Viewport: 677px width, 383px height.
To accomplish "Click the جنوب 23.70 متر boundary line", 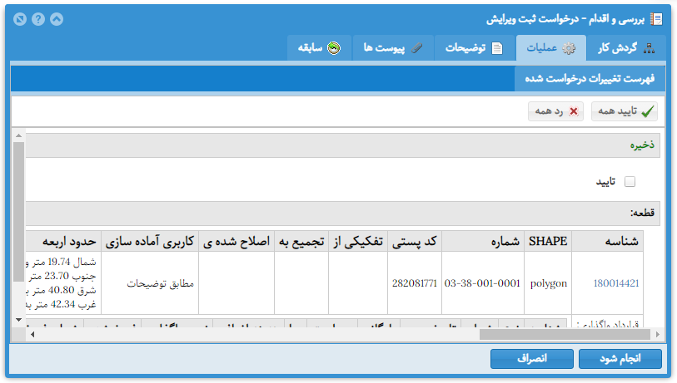I will tap(62, 276).
